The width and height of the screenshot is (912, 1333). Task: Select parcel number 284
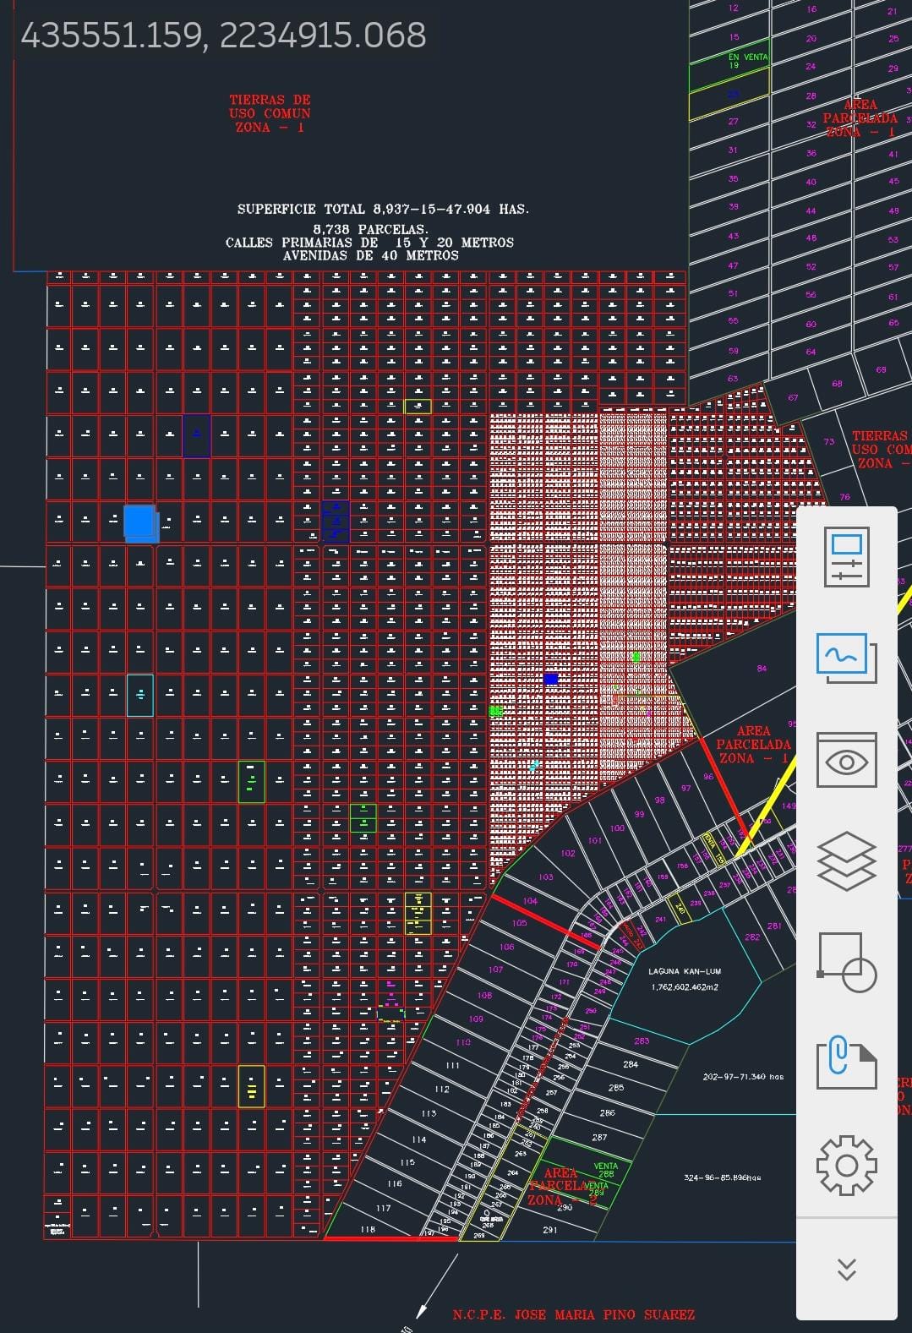pyautogui.click(x=631, y=1064)
